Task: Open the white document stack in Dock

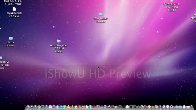Action: point(184,107)
